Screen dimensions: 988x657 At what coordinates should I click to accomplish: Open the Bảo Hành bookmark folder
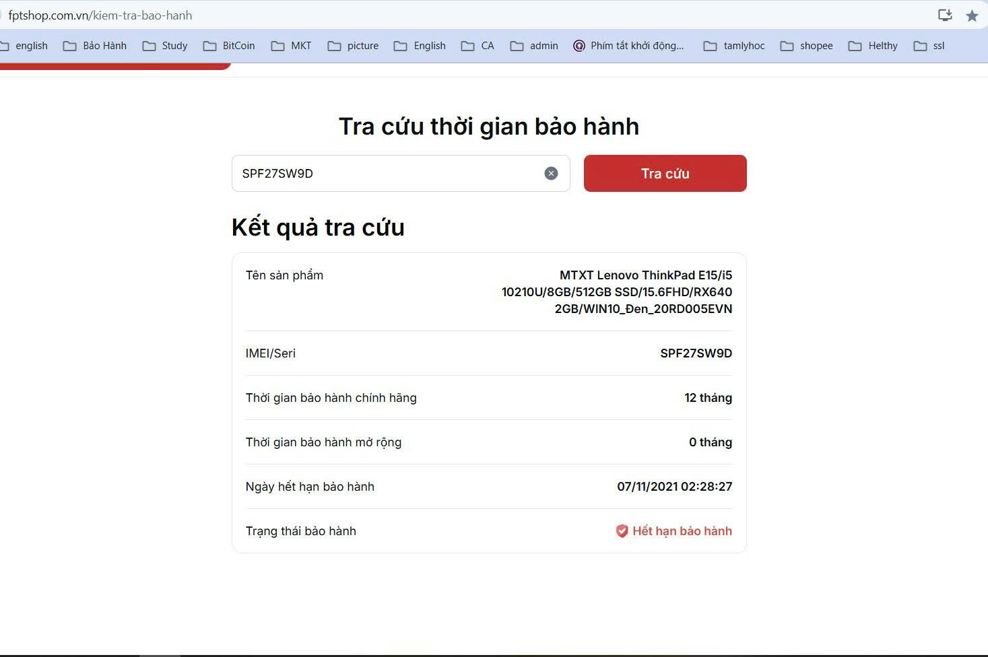95,46
